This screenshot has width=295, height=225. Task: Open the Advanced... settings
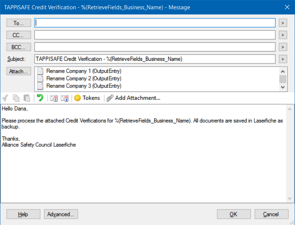[x=61, y=214]
